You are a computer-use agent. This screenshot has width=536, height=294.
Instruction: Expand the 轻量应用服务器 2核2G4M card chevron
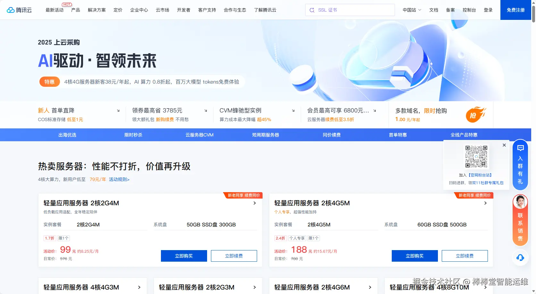(255, 203)
